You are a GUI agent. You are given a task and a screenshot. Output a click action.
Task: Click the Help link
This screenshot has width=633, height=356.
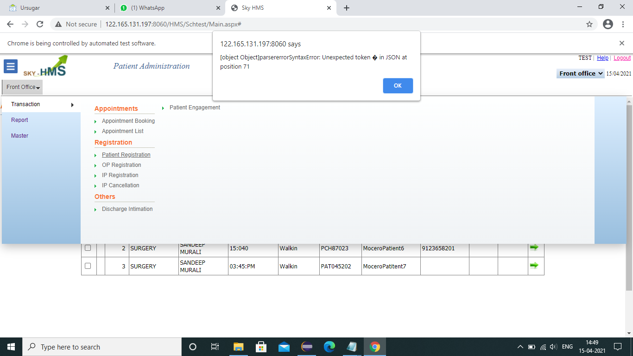[602, 58]
